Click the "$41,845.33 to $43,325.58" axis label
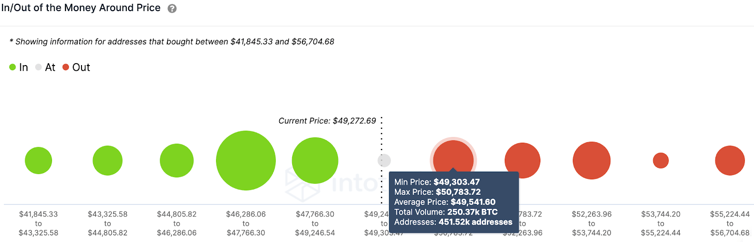The height and width of the screenshot is (243, 754). tap(39, 223)
